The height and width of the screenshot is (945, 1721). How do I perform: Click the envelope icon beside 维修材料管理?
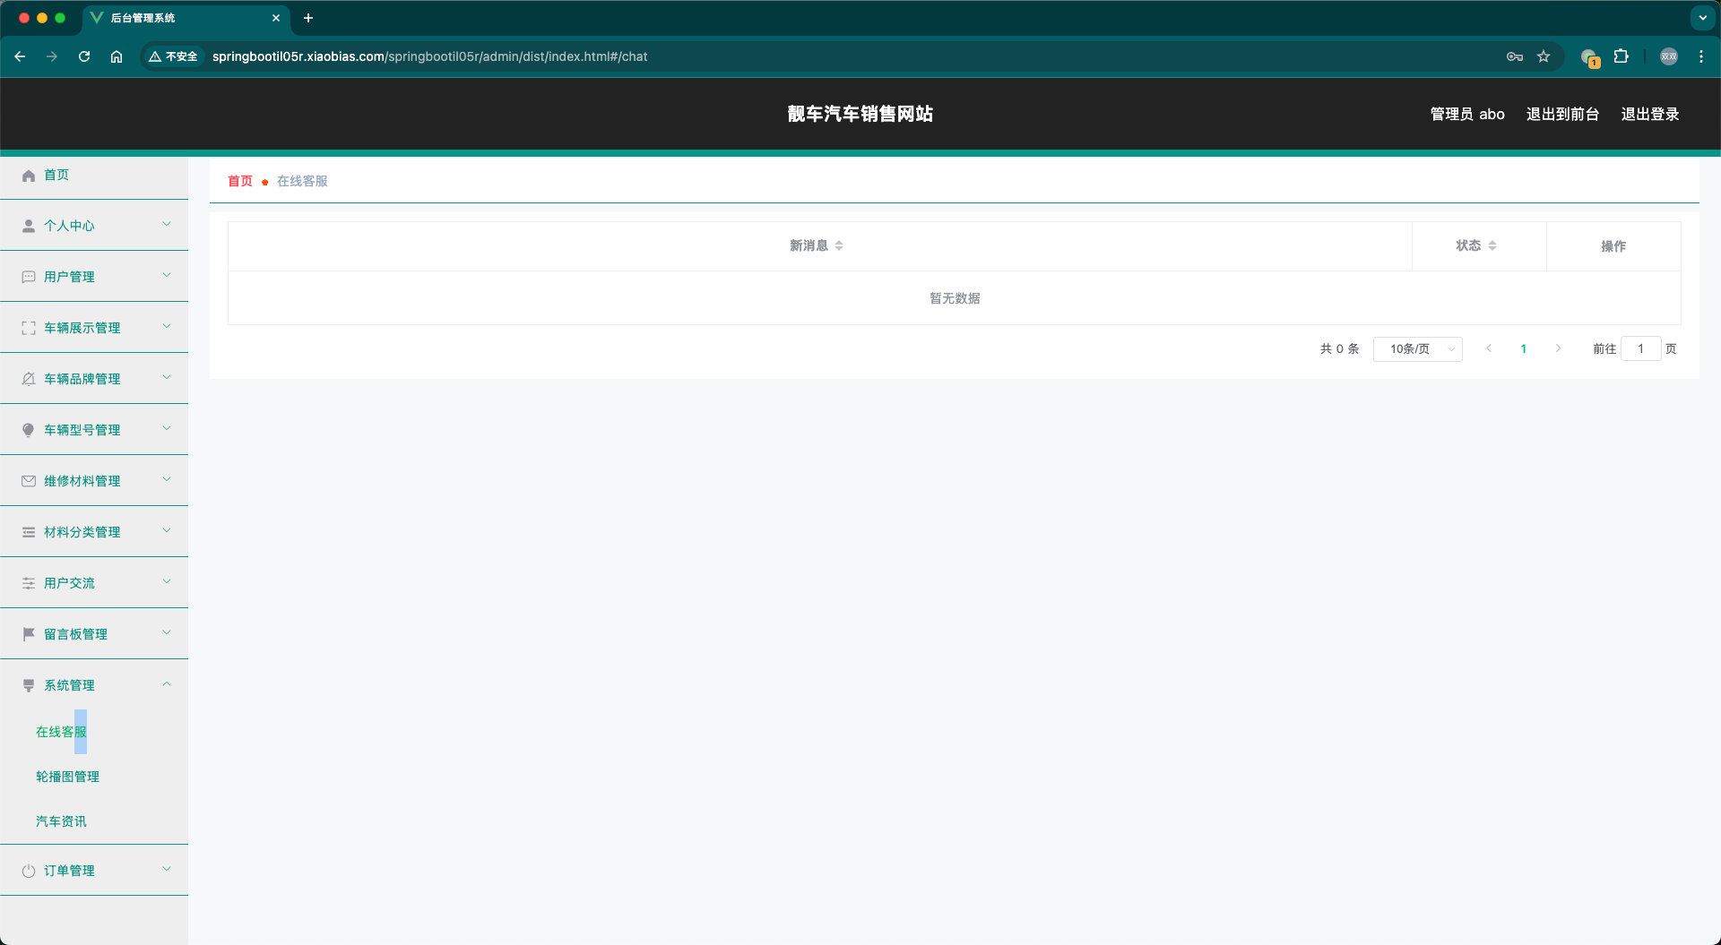[29, 481]
